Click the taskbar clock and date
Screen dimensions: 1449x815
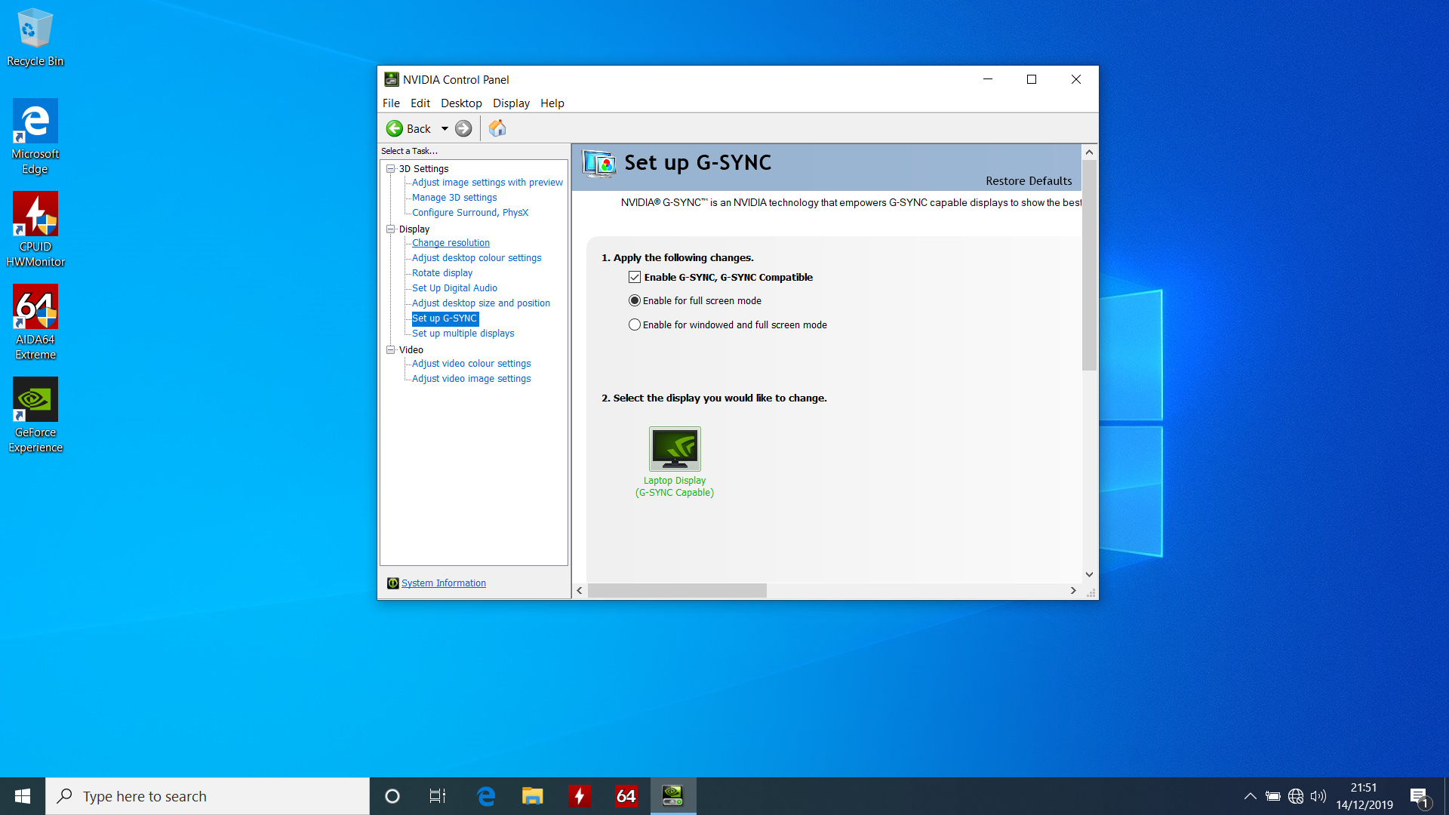point(1364,796)
